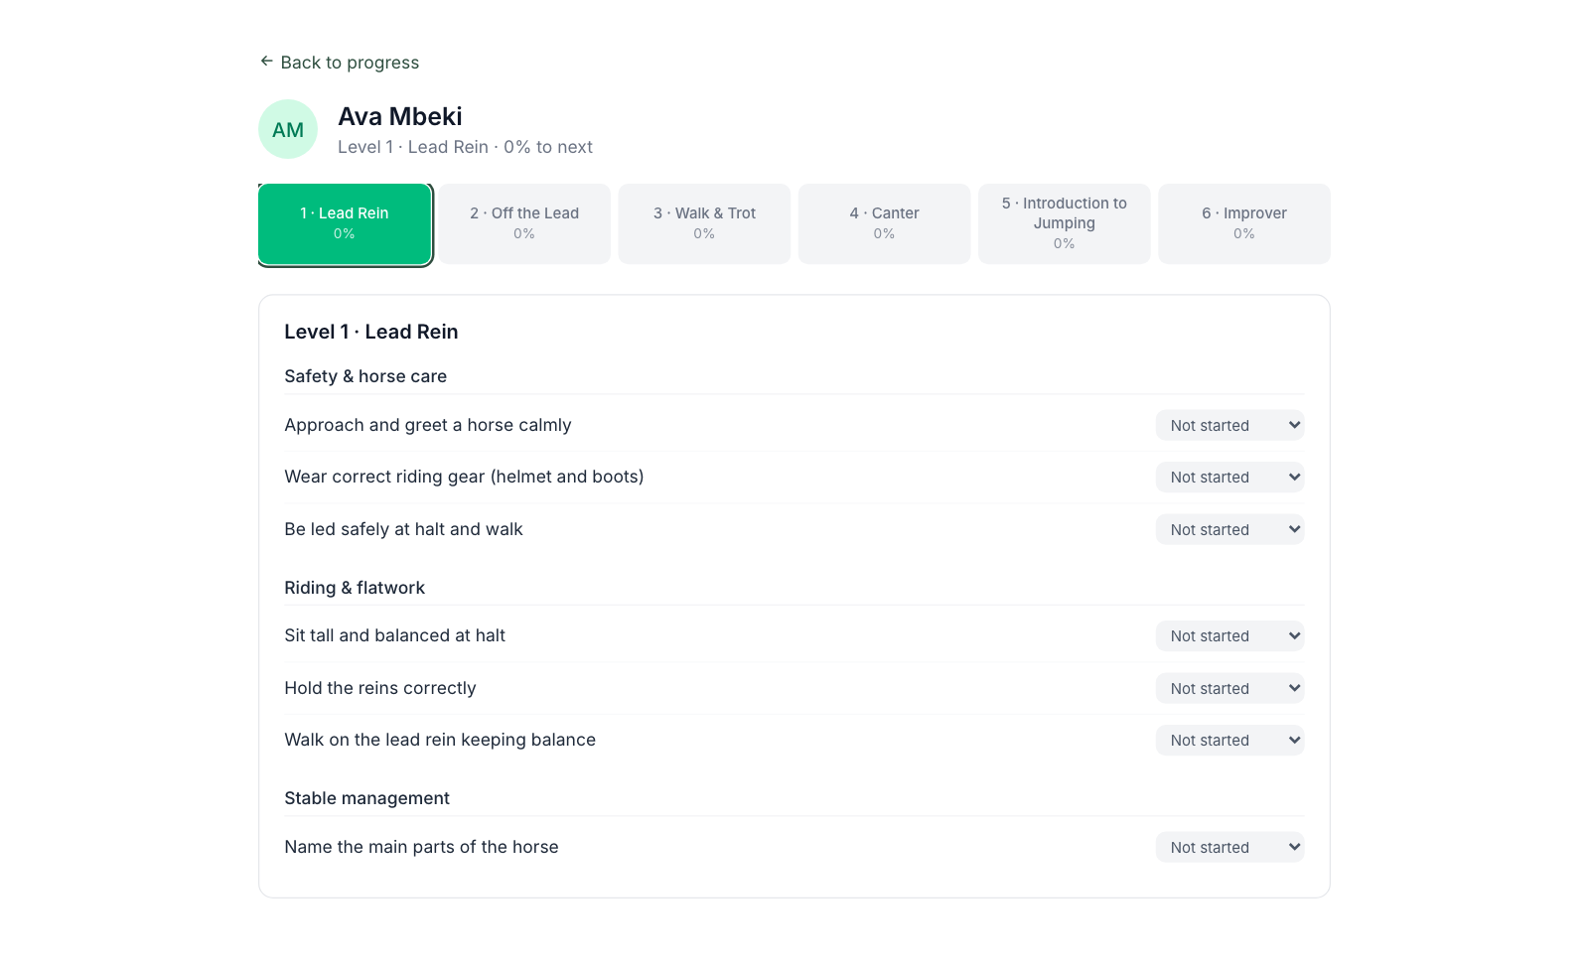Click 'Name the main parts of the horse' text
Screen dimensions: 1589x967
(x=421, y=847)
